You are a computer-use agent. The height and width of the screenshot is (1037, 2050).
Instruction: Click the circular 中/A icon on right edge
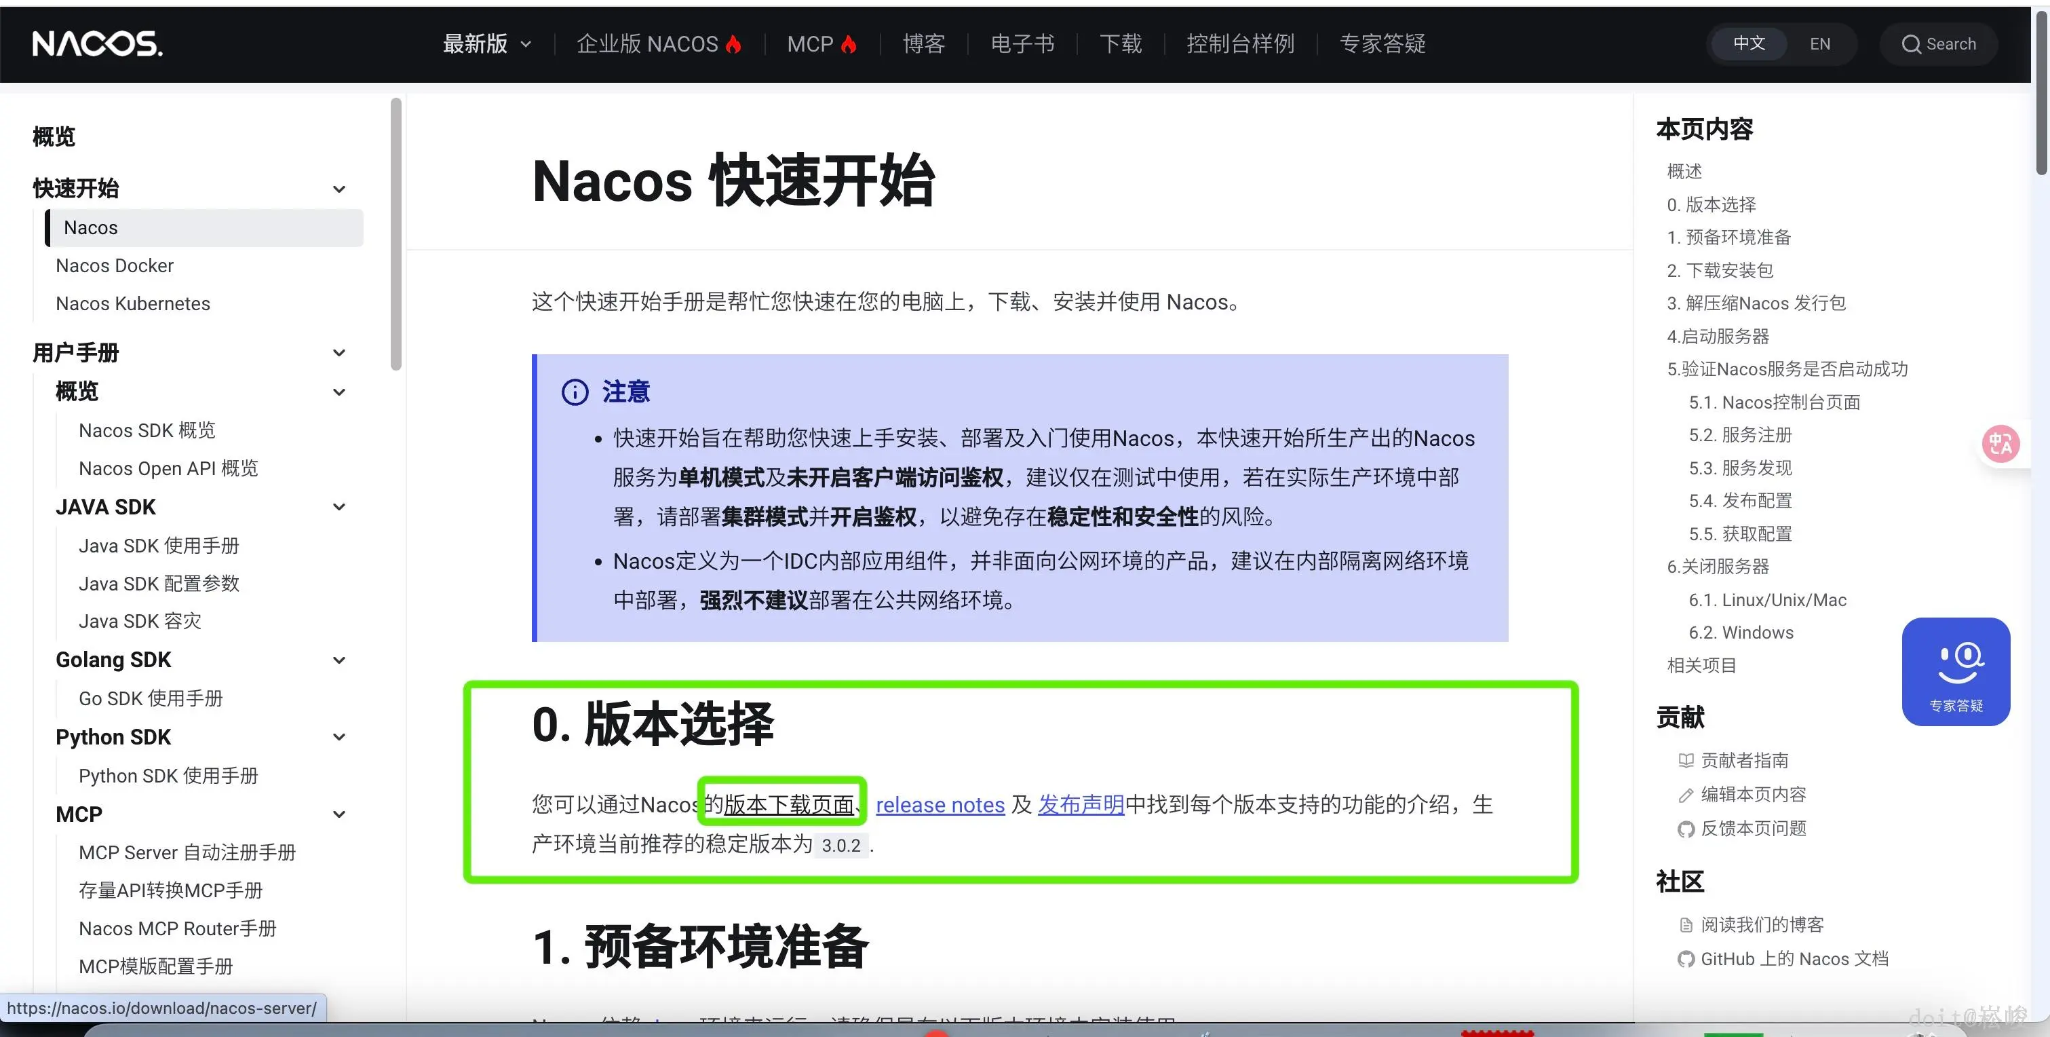click(2001, 444)
